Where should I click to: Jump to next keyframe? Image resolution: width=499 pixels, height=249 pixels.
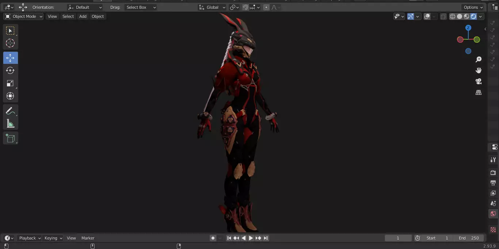click(258, 238)
